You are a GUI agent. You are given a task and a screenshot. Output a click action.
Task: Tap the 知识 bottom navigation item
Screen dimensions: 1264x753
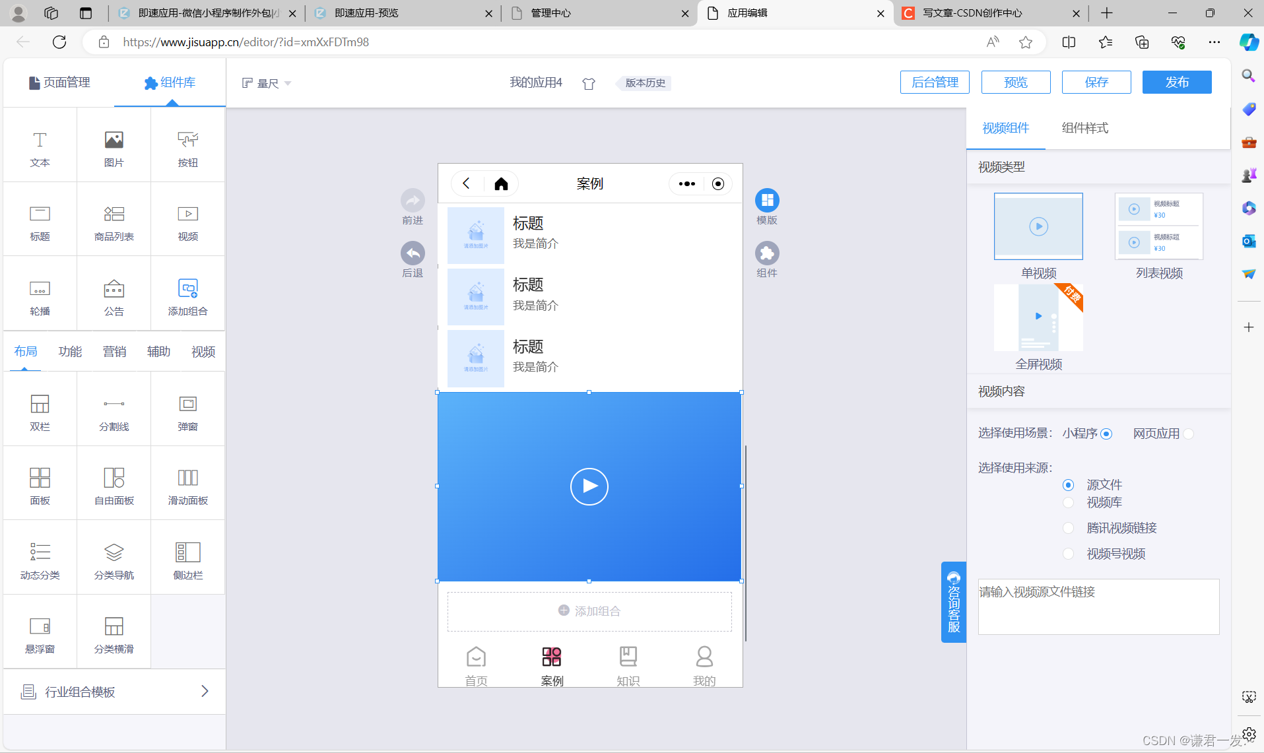pyautogui.click(x=628, y=667)
